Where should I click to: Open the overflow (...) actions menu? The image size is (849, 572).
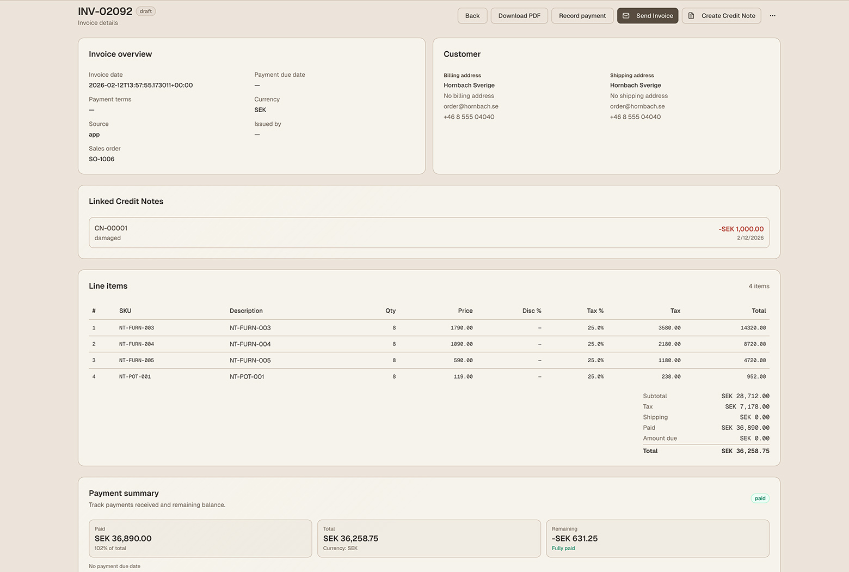click(x=772, y=16)
